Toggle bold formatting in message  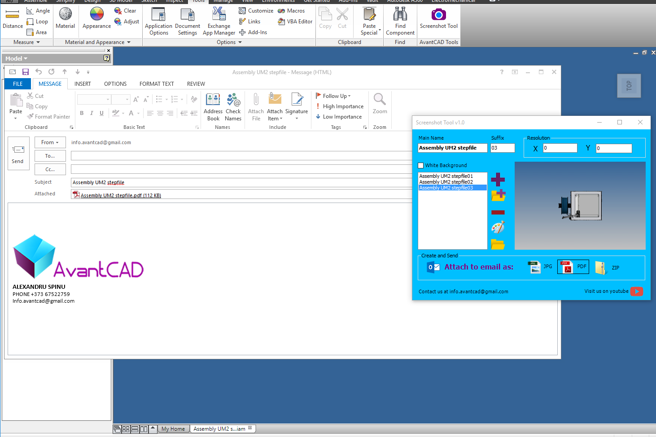tap(82, 113)
